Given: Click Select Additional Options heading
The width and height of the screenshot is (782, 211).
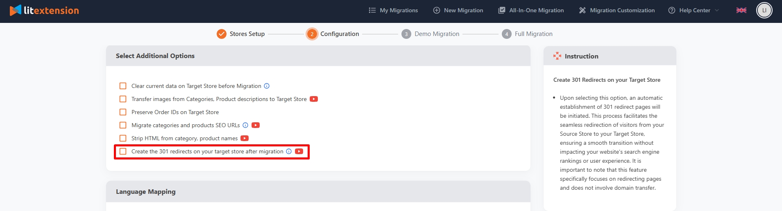Looking at the screenshot, I should pos(155,56).
